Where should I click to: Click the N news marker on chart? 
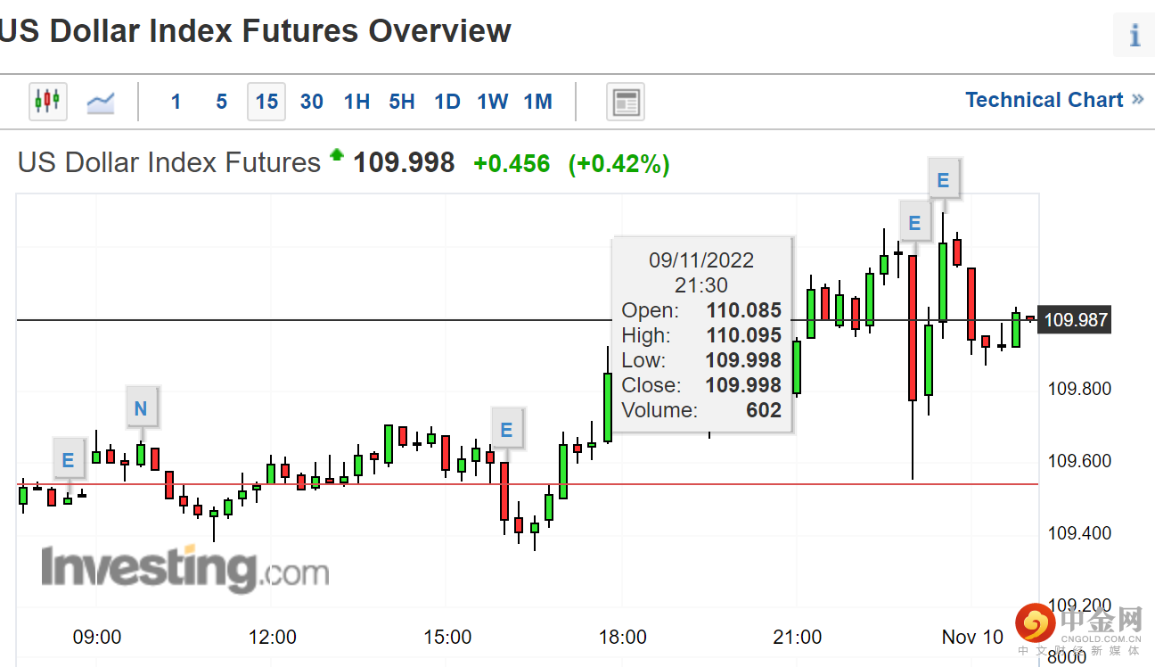point(141,409)
